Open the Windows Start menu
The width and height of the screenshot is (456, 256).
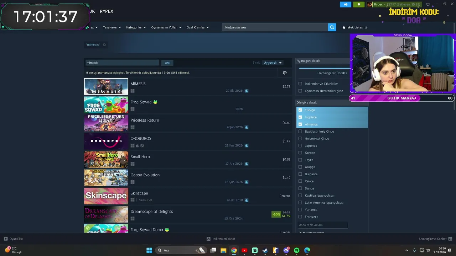click(x=149, y=250)
